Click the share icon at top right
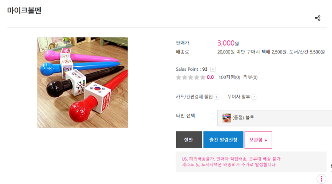Viewport: 332px width, 184px height. tap(317, 18)
